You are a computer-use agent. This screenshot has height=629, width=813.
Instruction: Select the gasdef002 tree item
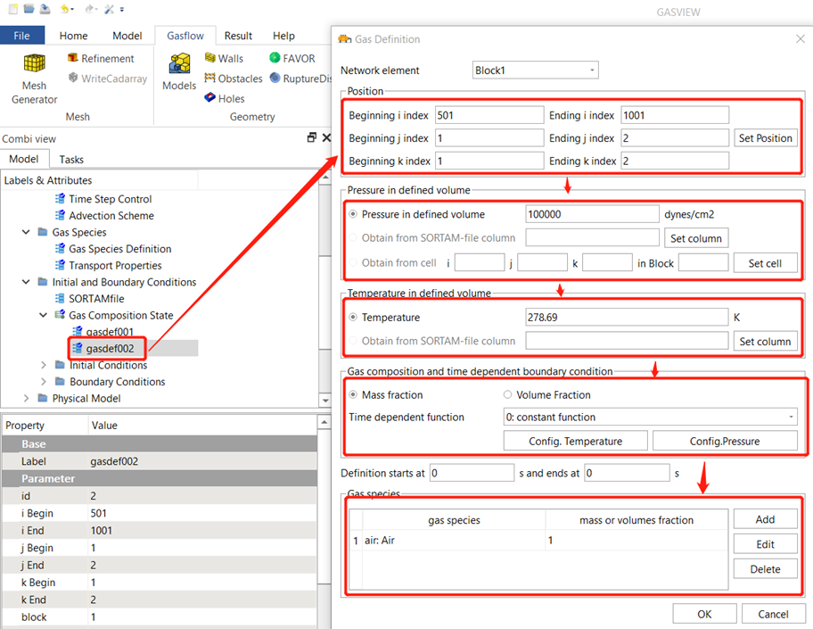[x=110, y=348]
